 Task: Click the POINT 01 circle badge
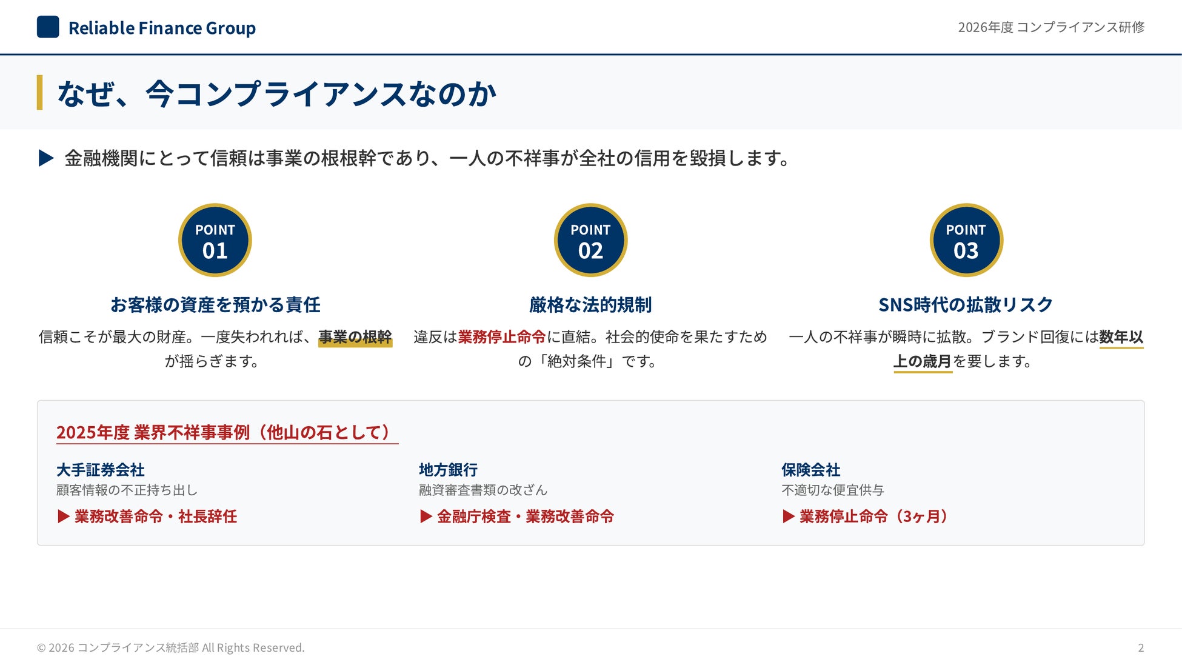[x=215, y=240]
